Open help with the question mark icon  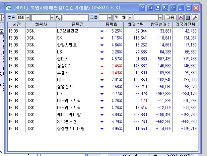pos(142,8)
